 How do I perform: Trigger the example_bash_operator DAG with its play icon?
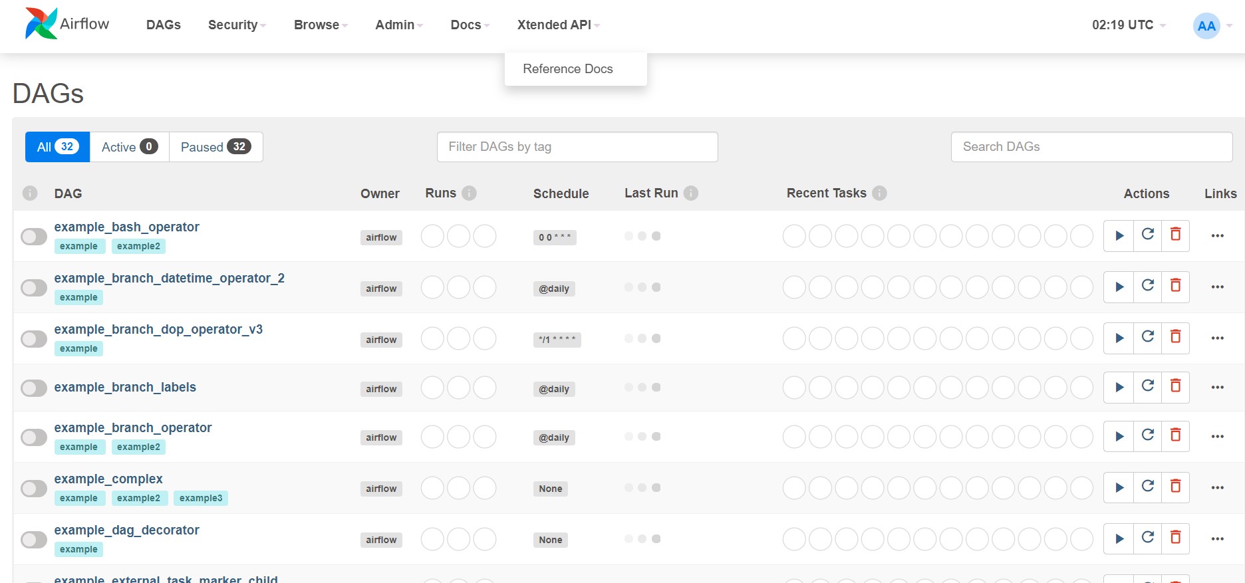point(1119,235)
